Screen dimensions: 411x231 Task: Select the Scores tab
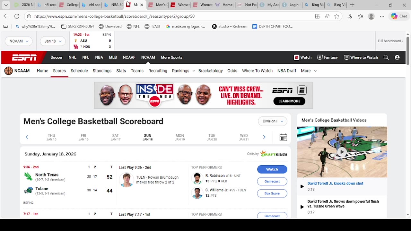[x=59, y=71]
